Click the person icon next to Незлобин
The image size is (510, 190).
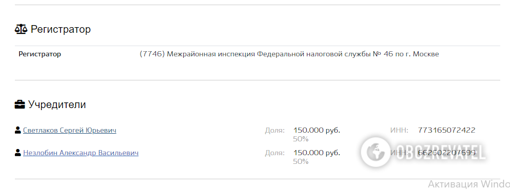(18, 153)
